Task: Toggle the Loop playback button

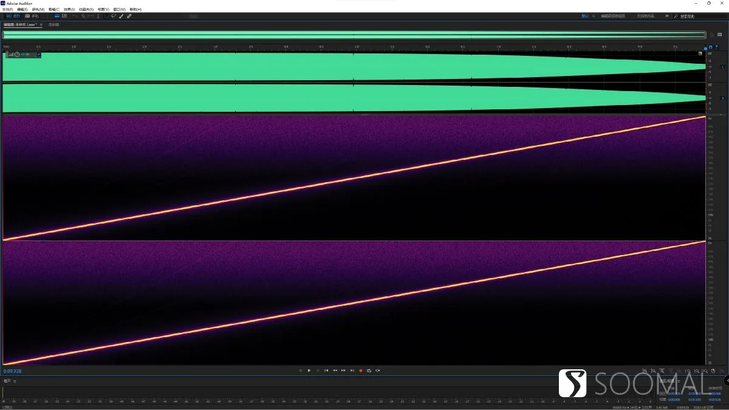Action: click(x=369, y=371)
